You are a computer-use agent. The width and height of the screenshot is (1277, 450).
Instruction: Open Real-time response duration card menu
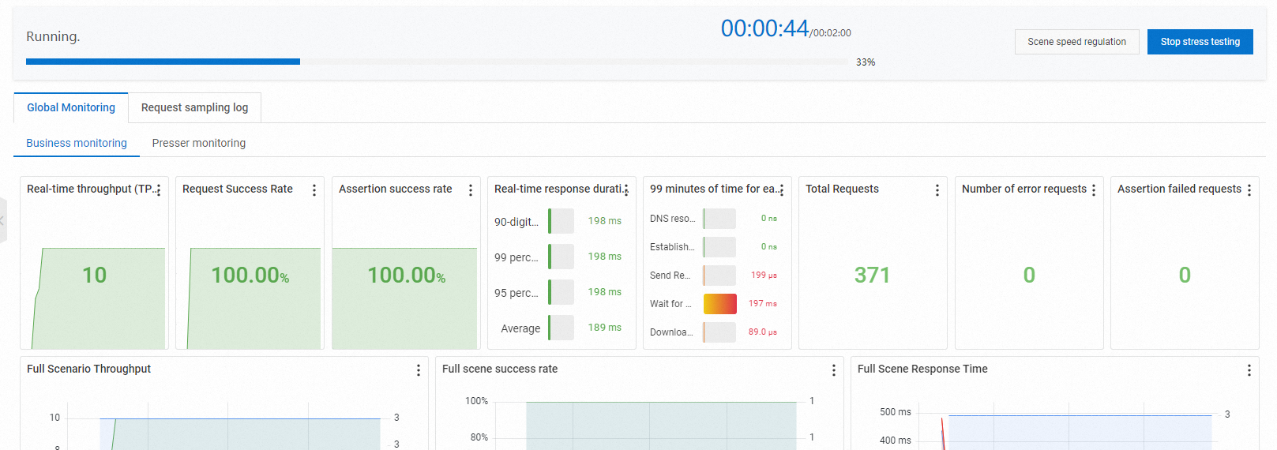pos(626,190)
